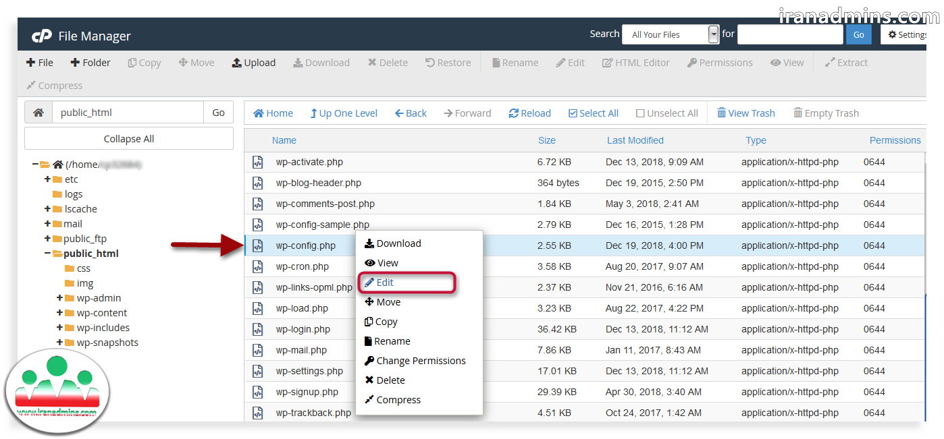Click the Back navigation link

(411, 113)
